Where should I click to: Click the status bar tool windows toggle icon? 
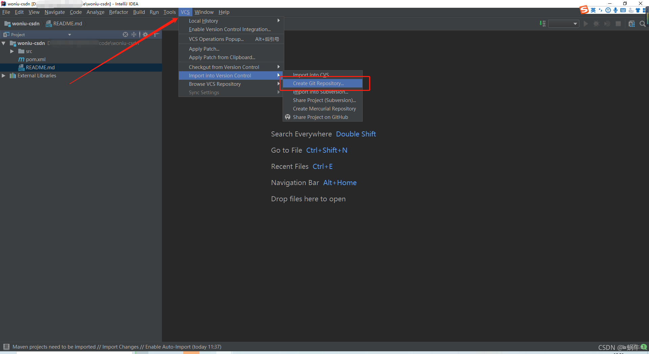tap(6, 347)
